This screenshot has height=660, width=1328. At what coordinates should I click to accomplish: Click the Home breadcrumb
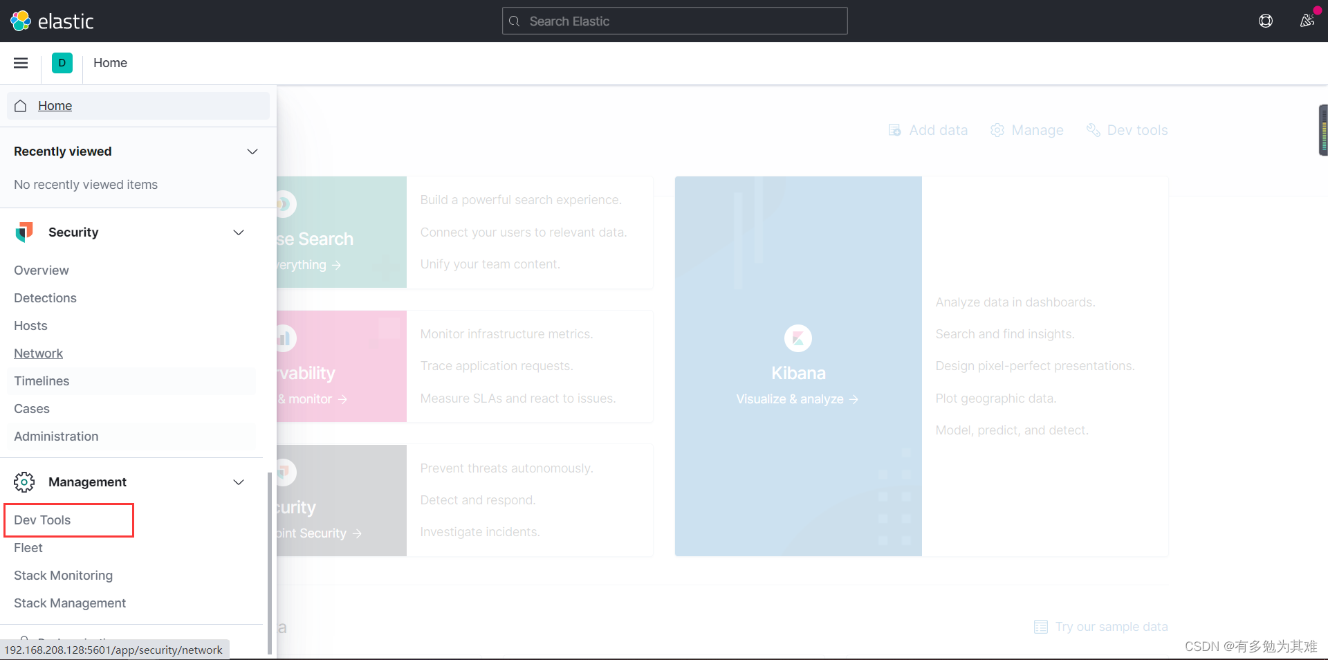pos(110,63)
